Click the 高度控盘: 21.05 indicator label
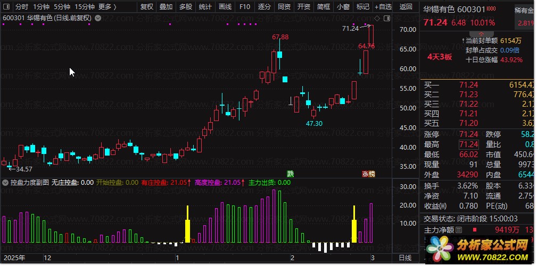Screen dimensions: 537x266 (220, 182)
